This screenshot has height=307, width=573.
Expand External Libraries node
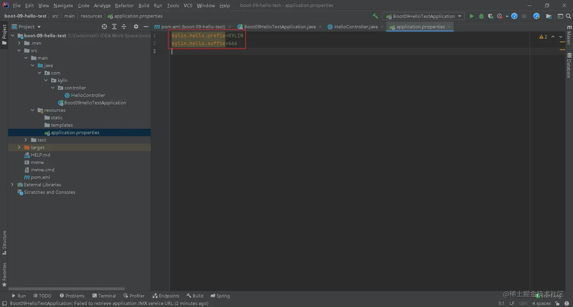13,185
